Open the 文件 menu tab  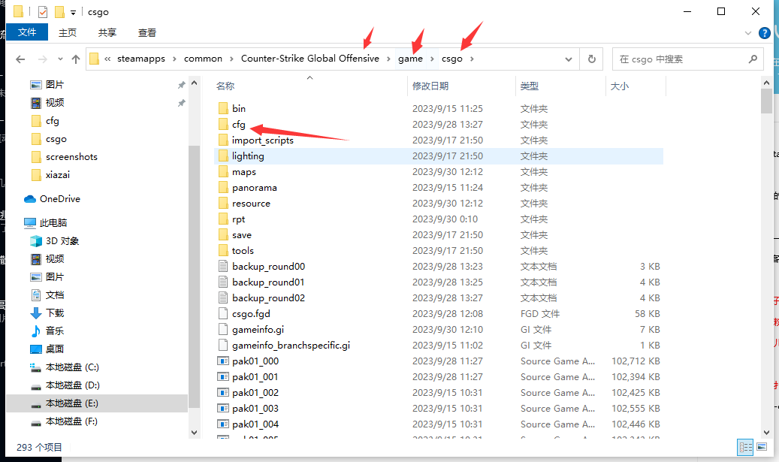coord(27,32)
